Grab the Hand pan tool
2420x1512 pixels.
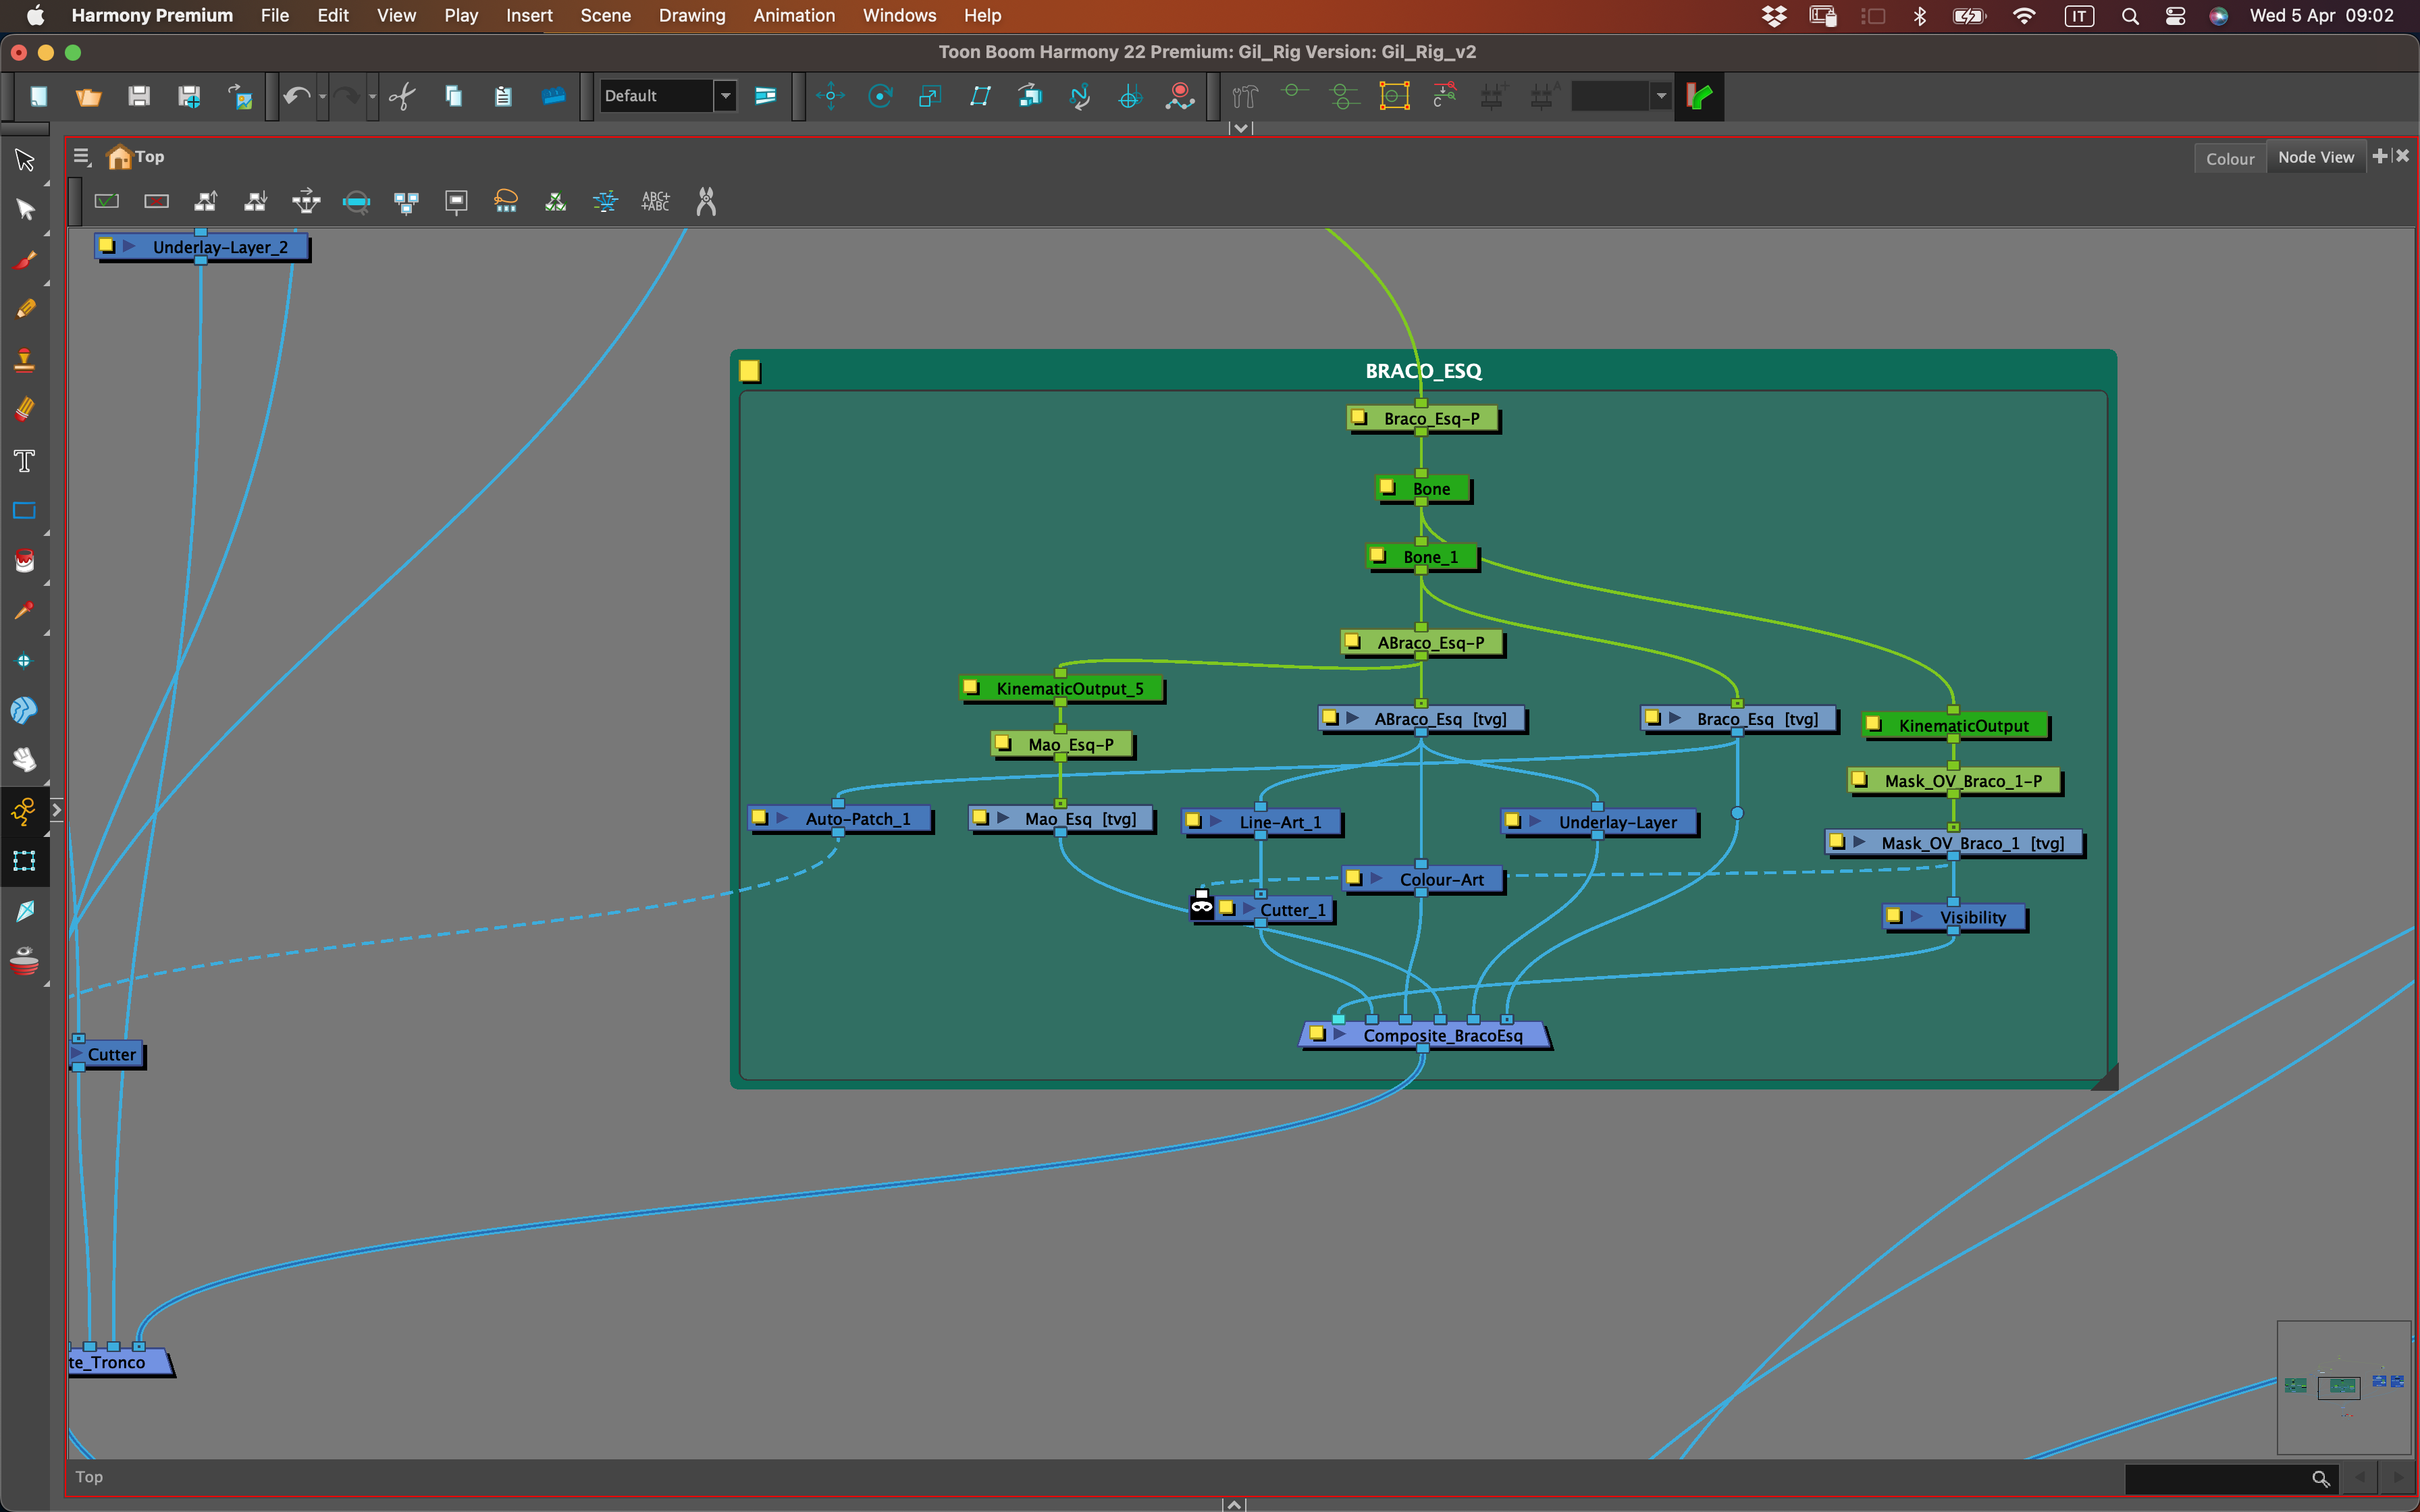pos(24,760)
